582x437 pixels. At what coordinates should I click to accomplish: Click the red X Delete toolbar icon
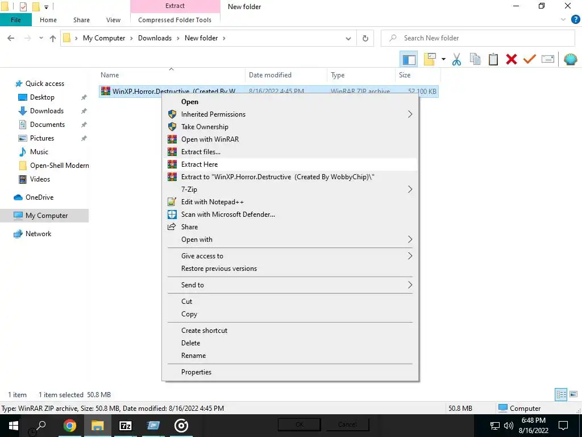coord(511,59)
